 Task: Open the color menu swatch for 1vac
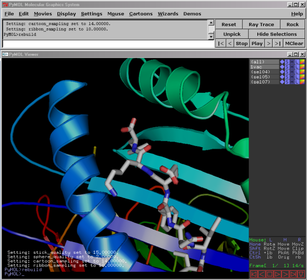(301, 67)
